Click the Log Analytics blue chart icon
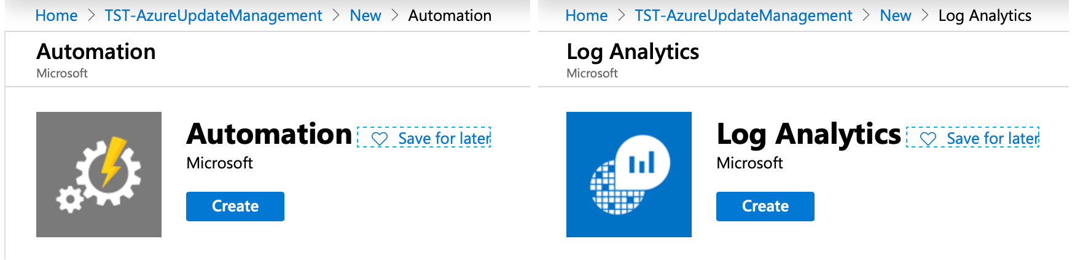Image resolution: width=1075 pixels, height=260 pixels. (629, 175)
